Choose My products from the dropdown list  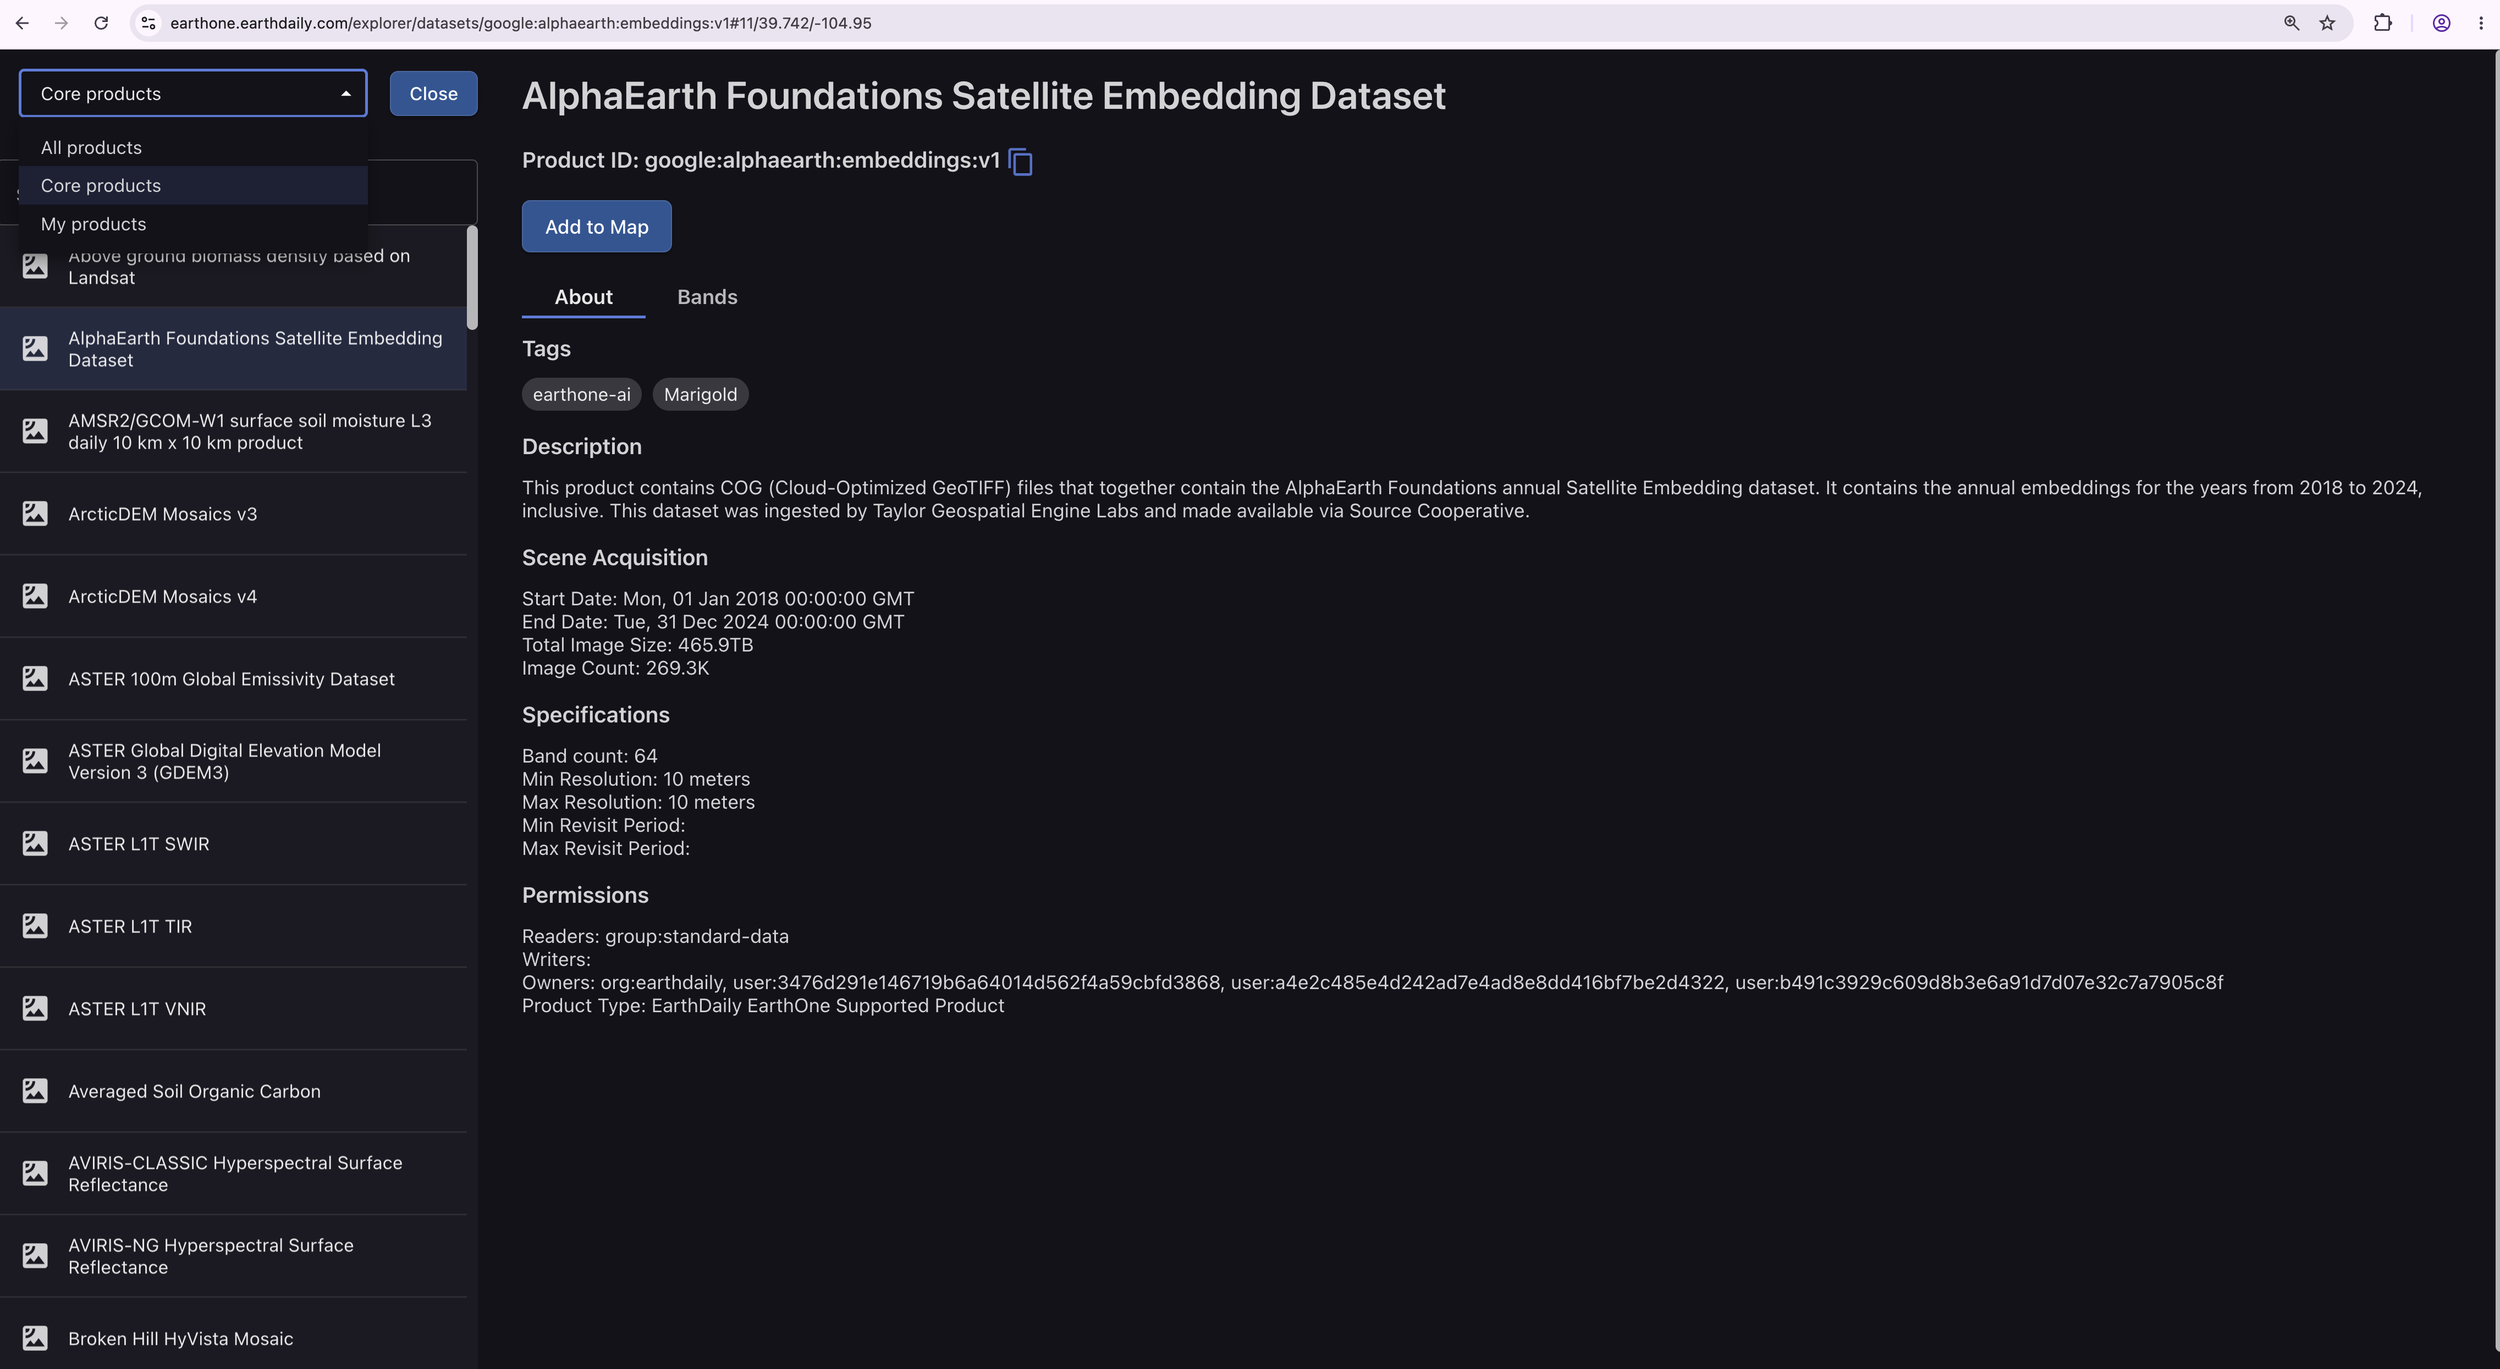(193, 224)
